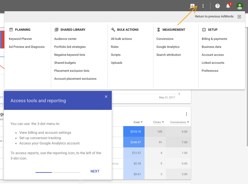The width and height of the screenshot is (248, 184).
Task: Open Billing & payments
Action: click(214, 39)
